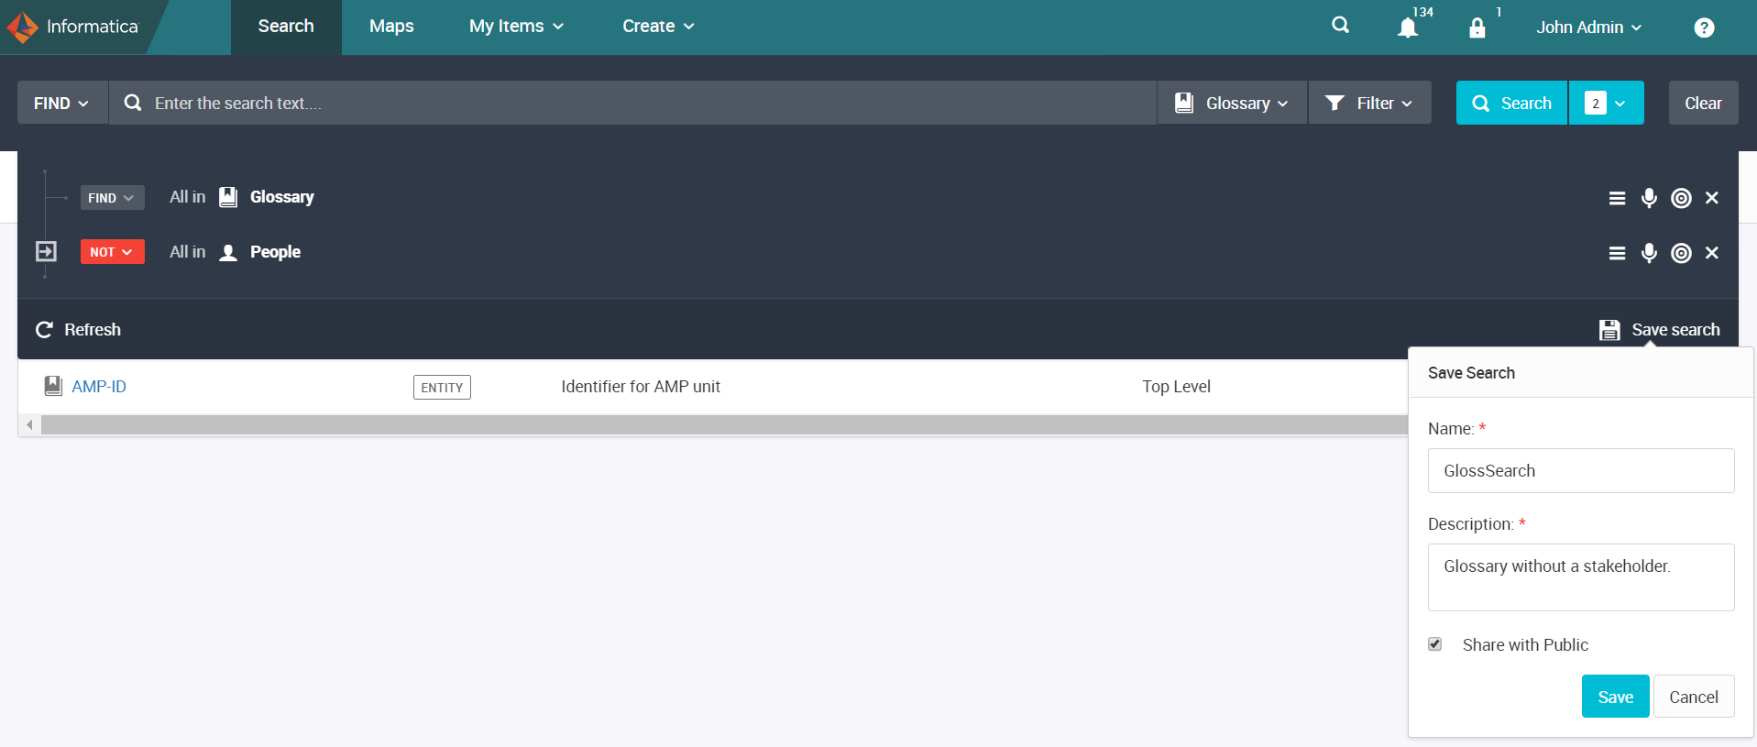Image resolution: width=1757 pixels, height=747 pixels.
Task: Click the cyan Search button
Action: coord(1512,103)
